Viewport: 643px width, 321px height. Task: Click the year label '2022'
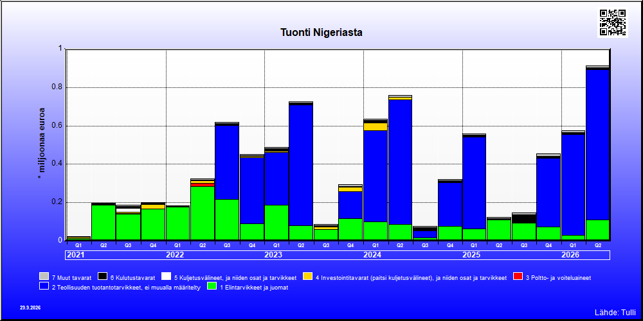(x=175, y=255)
